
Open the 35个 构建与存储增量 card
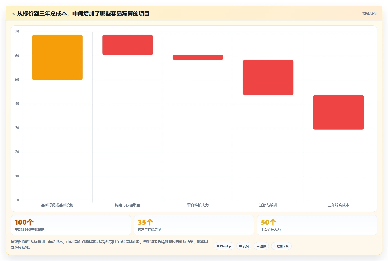(x=194, y=225)
